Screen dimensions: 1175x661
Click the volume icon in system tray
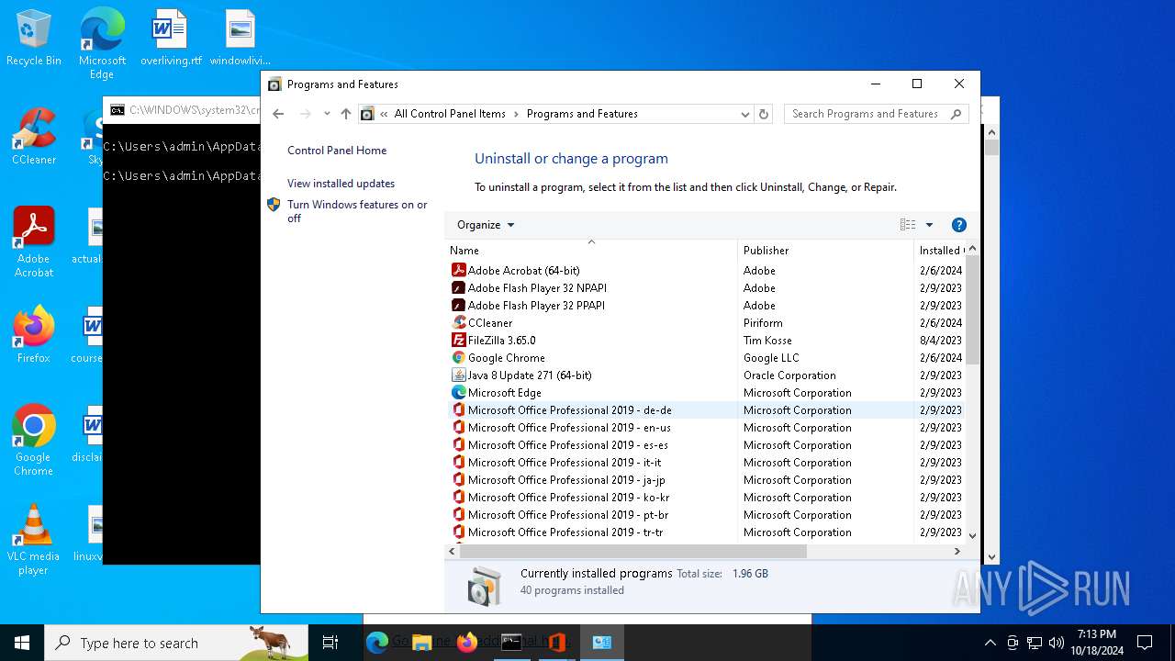(1057, 643)
